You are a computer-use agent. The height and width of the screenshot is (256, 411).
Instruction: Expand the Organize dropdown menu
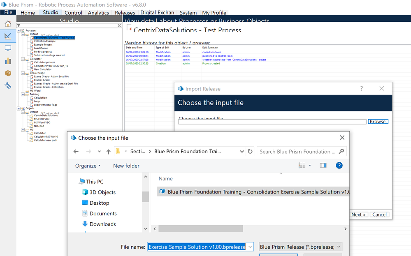click(x=88, y=166)
